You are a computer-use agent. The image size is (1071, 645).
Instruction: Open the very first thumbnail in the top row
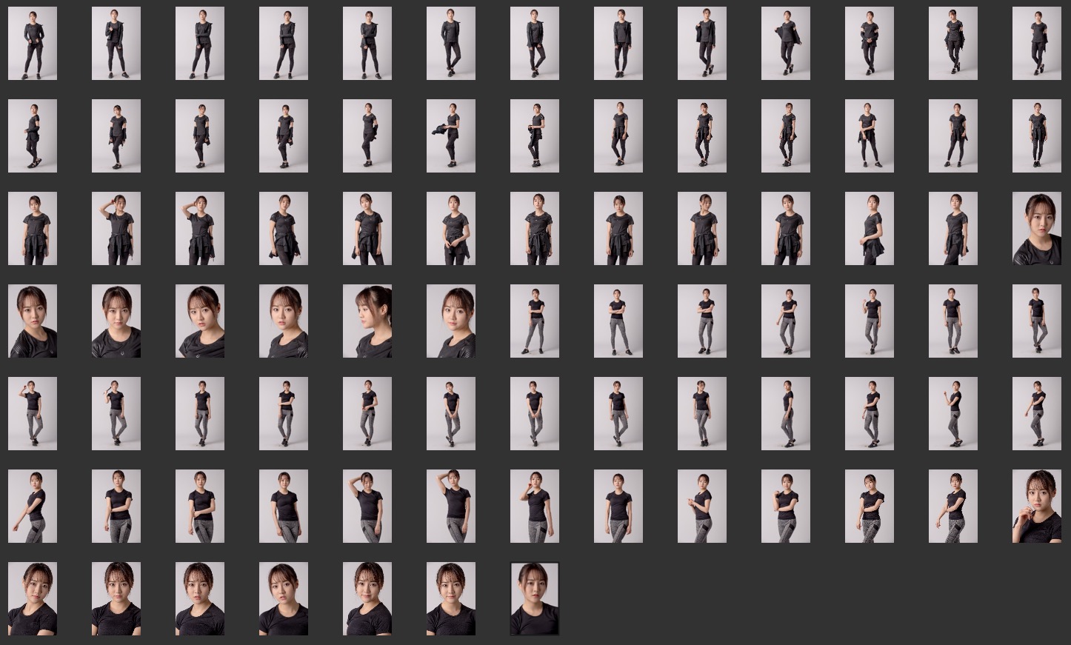point(33,44)
